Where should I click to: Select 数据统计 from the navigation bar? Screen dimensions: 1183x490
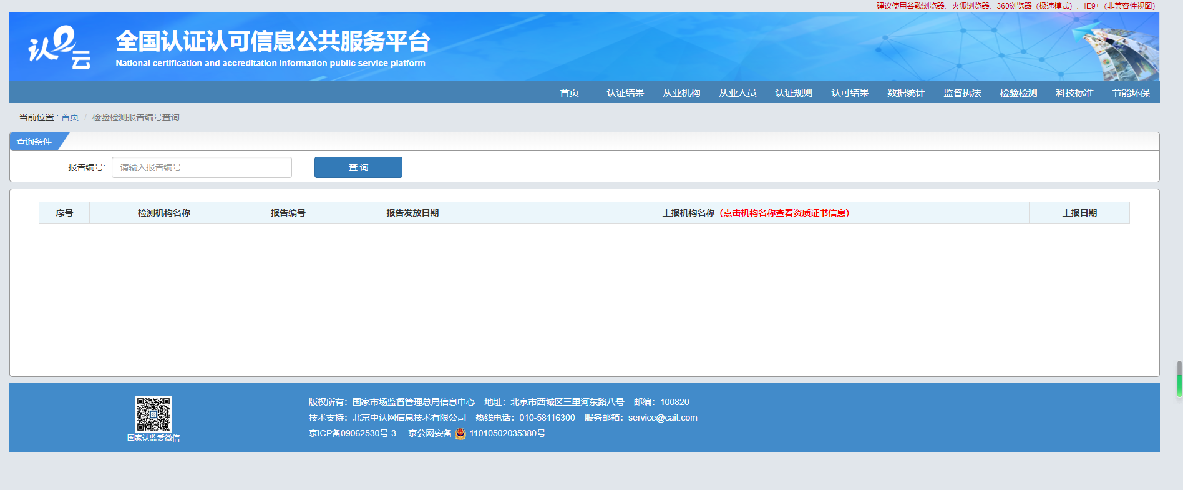tap(906, 92)
